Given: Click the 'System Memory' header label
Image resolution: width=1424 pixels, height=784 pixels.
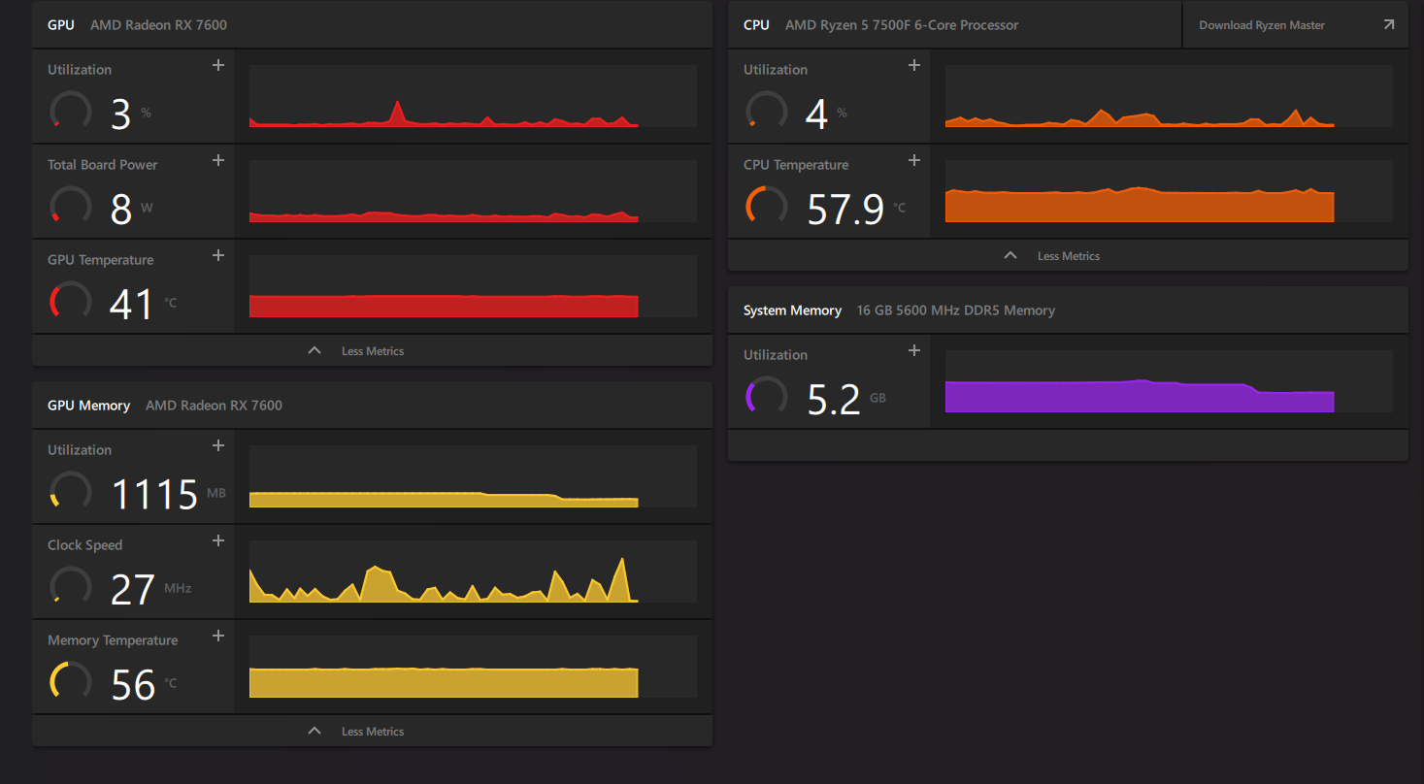Looking at the screenshot, I should click(792, 310).
